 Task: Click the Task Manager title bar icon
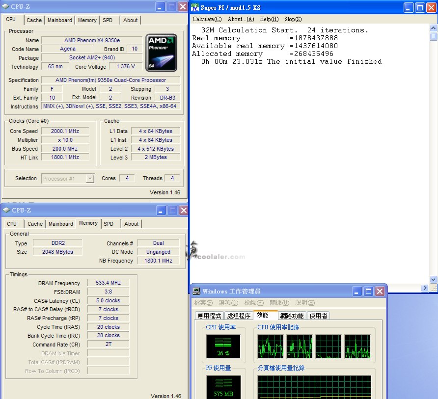(x=196, y=291)
